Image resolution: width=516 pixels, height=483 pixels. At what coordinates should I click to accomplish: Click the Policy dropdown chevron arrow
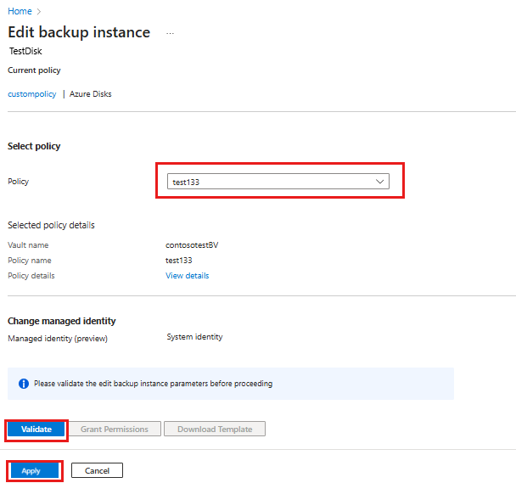pyautogui.click(x=379, y=182)
